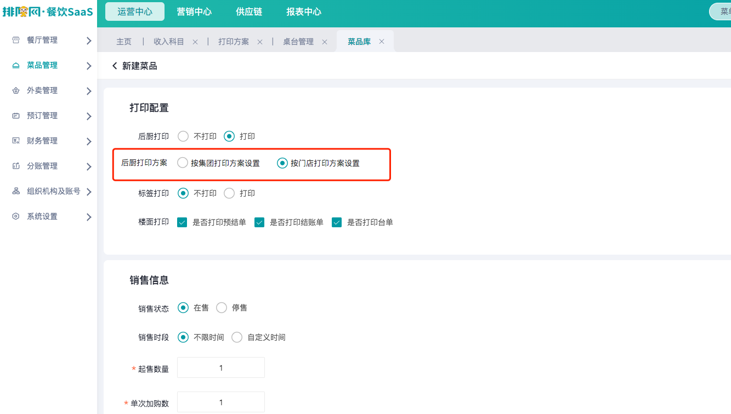This screenshot has height=414, width=731.
Task: Open the 报表中心 top navigation item
Action: (304, 12)
